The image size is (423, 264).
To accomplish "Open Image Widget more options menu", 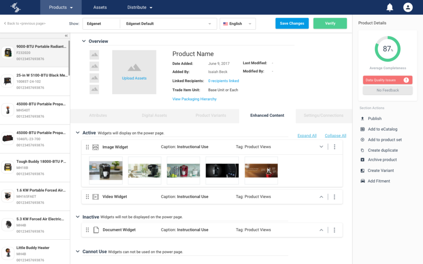I will pos(335,147).
